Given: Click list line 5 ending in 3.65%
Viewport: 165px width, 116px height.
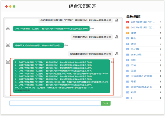Looking at the screenshot, I should 61,73.
